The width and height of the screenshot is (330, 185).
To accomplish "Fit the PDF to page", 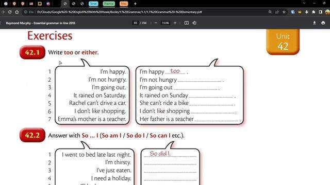I will point(187,23).
